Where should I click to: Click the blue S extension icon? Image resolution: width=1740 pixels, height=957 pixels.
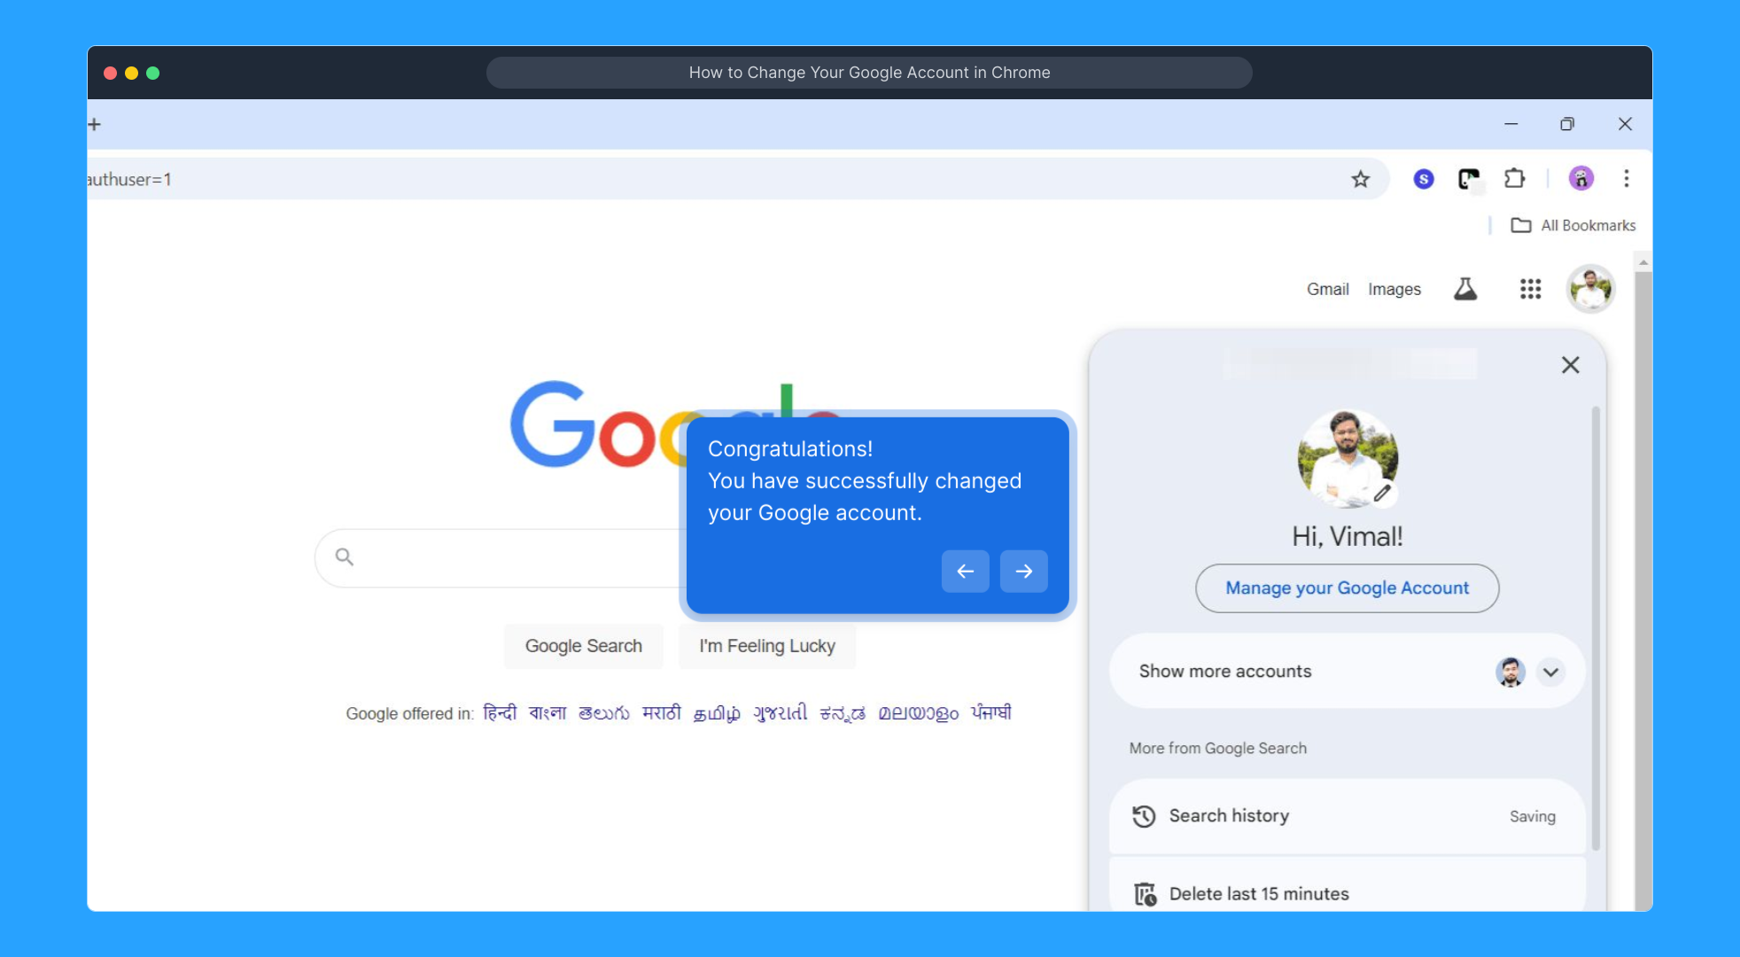pyautogui.click(x=1423, y=179)
